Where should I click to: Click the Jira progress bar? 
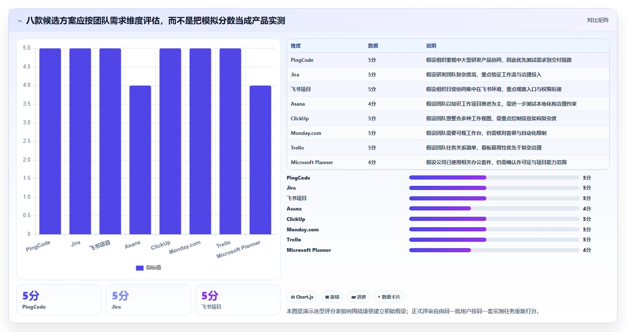point(494,188)
